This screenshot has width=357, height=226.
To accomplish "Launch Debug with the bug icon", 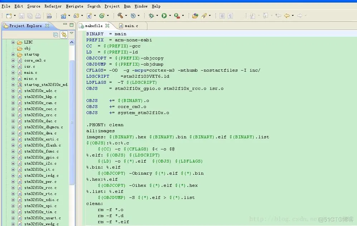I will [x=151, y=16].
